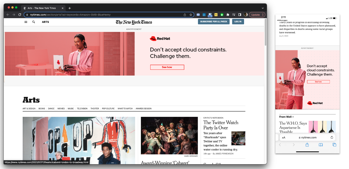
Task: Click Subscribe for $1/Week button
Action: (214, 22)
